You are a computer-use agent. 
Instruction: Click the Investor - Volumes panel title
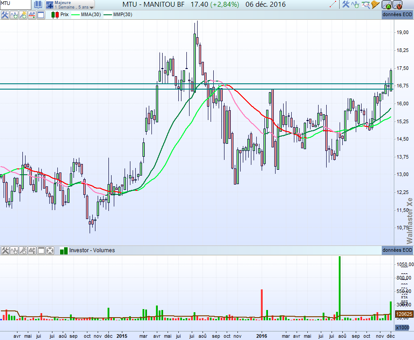(x=92, y=250)
